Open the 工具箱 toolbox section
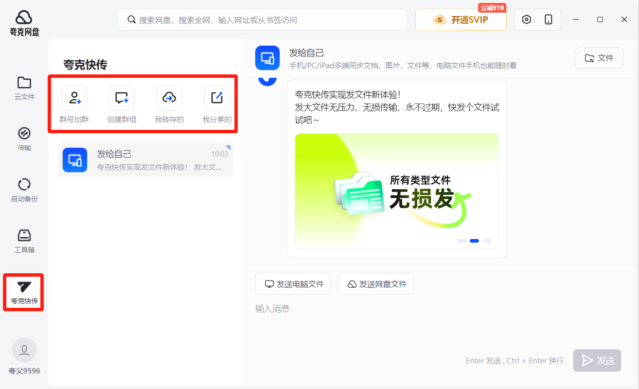Viewport: 639px width, 389px height. click(x=24, y=241)
